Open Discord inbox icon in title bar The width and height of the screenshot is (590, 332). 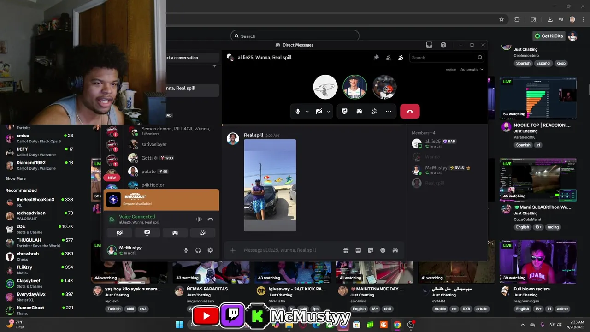[x=429, y=45]
